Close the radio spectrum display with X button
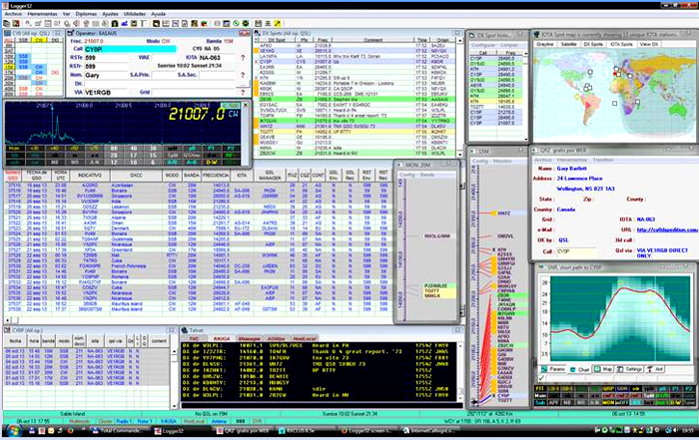Viewport: 699px width, 440px height. point(246,105)
